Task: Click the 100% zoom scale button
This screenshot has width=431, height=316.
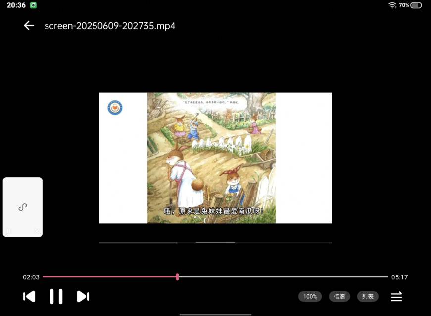Action: click(x=310, y=297)
